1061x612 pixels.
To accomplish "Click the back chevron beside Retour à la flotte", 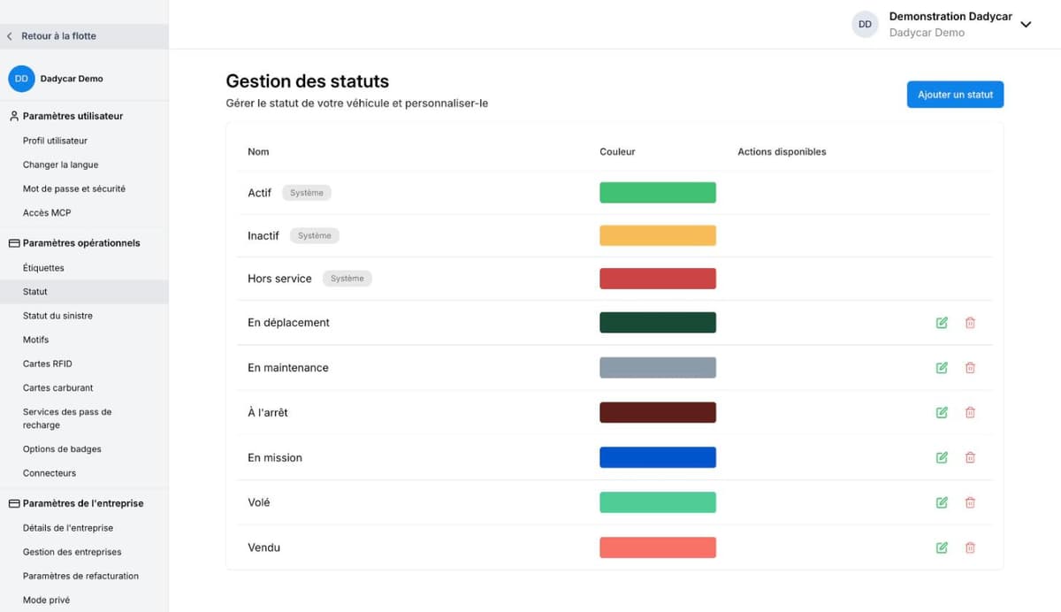I will pos(10,36).
